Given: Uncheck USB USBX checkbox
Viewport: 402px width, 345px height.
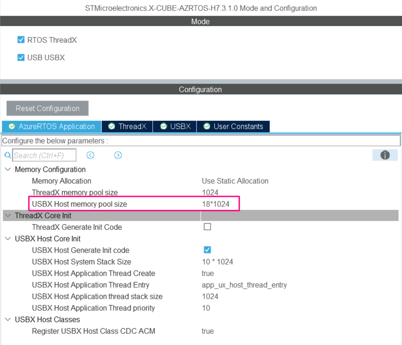Looking at the screenshot, I should [21, 58].
